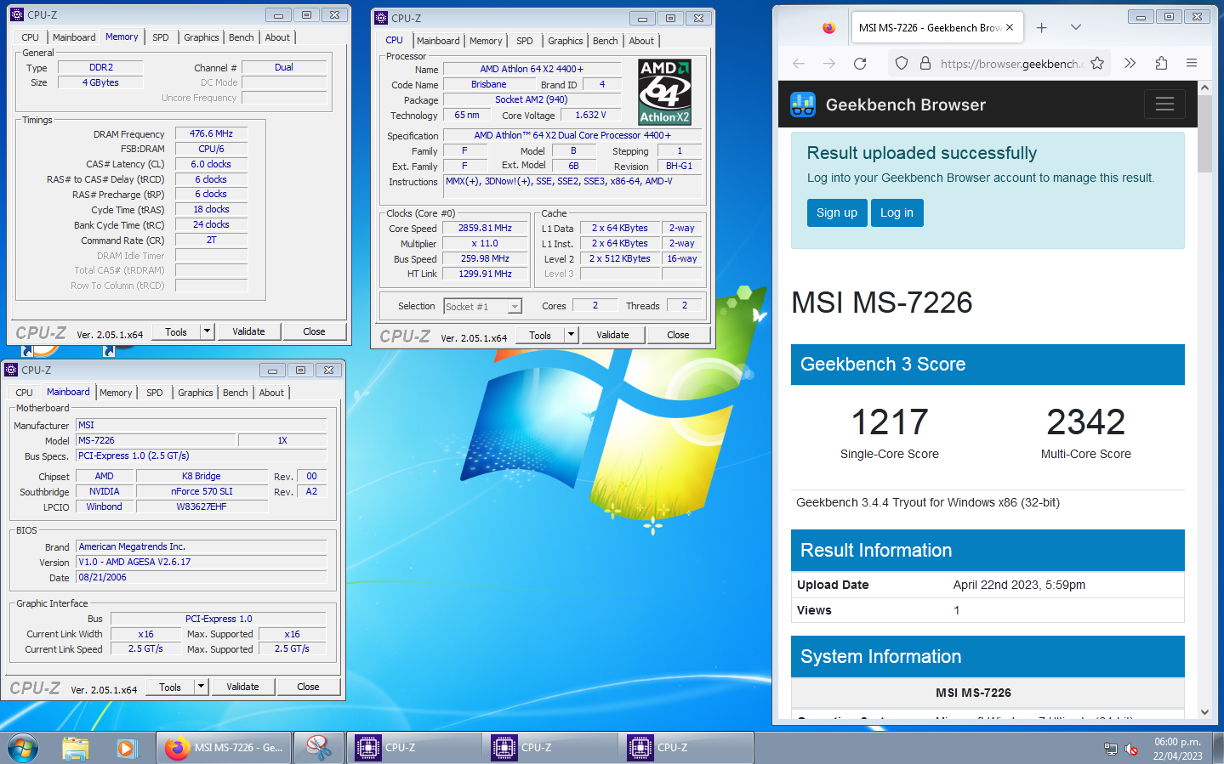Click the Show desktop strip on taskbar
Image resolution: width=1224 pixels, height=764 pixels.
pyautogui.click(x=1217, y=748)
